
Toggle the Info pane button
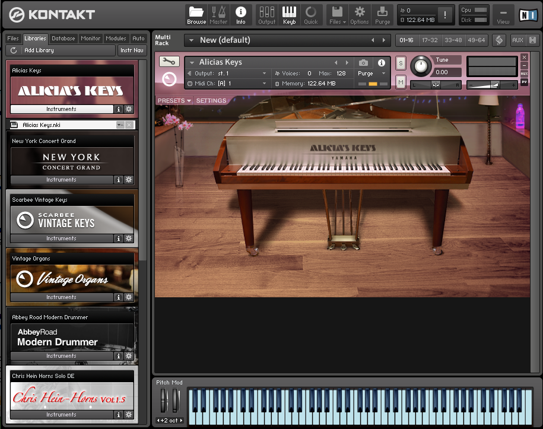[x=241, y=15]
